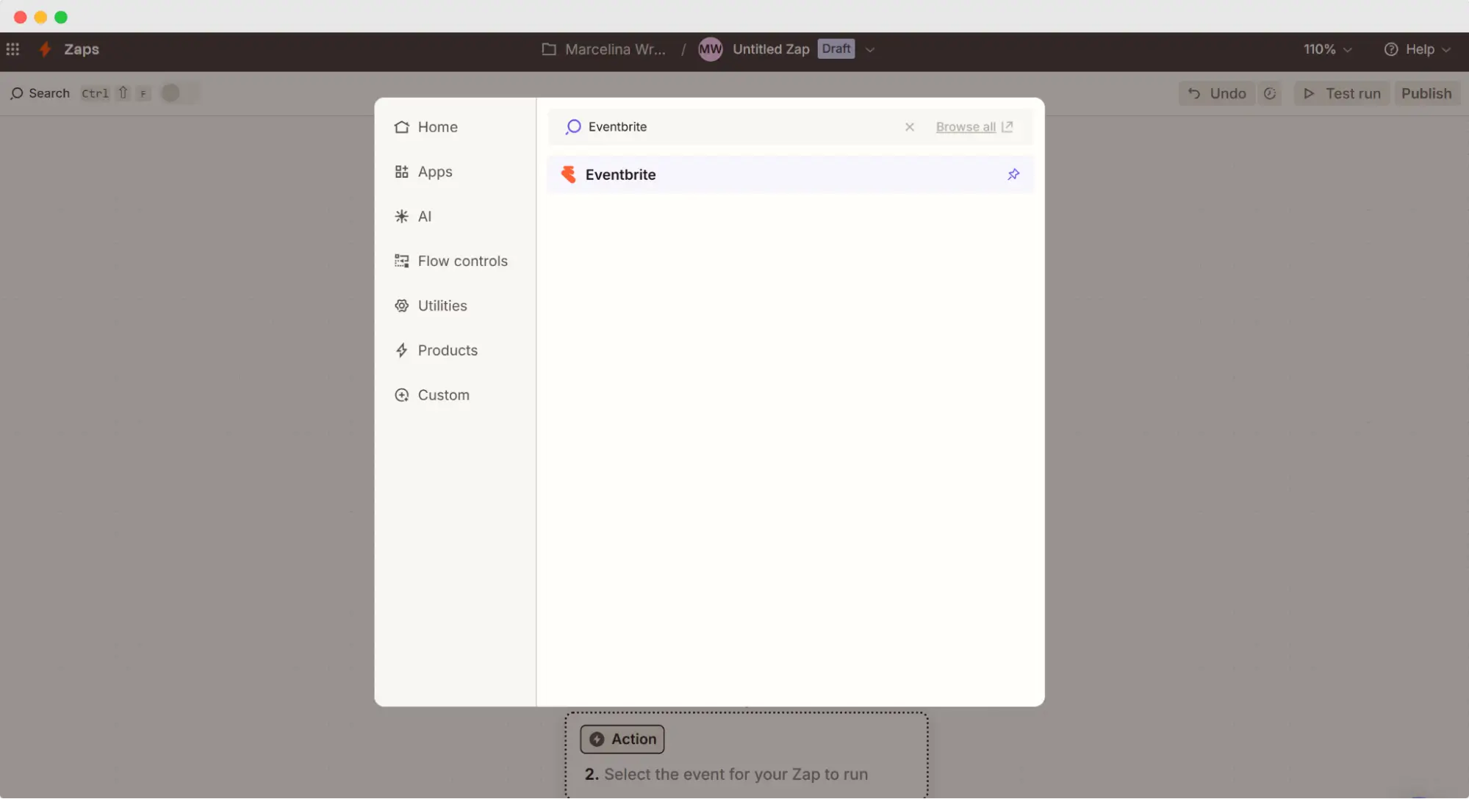
Task: Open the Zaps section label
Action: point(82,49)
